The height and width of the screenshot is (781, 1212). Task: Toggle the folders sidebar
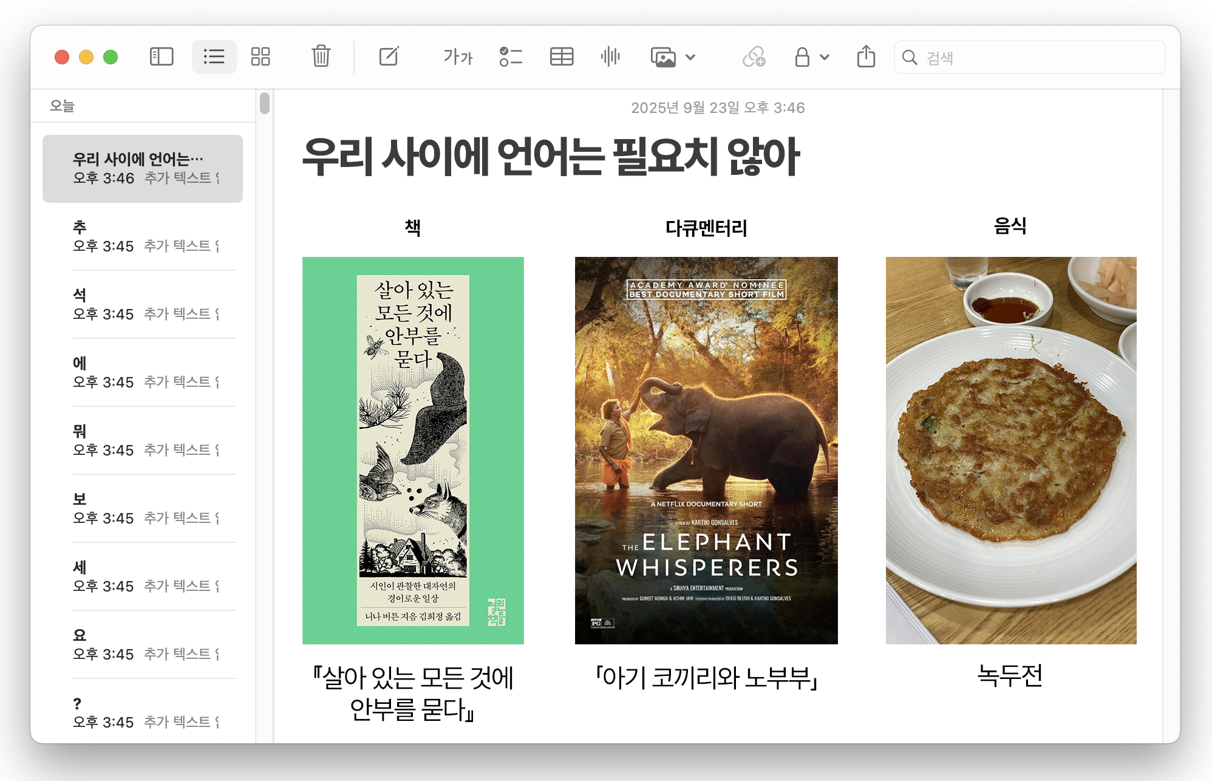click(x=162, y=57)
